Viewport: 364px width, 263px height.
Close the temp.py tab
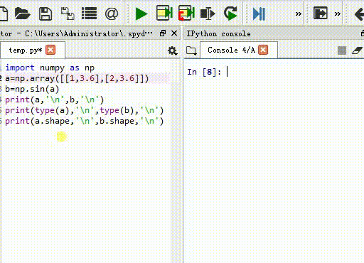(50, 50)
